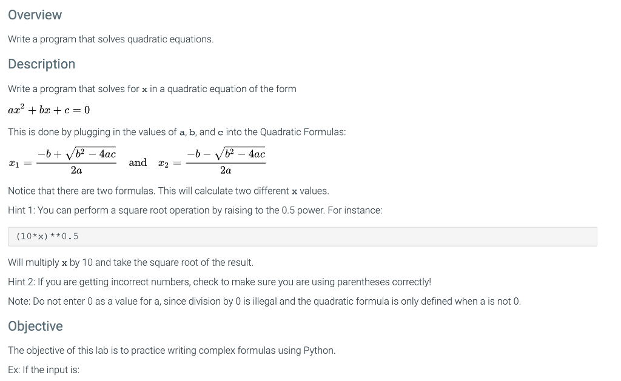Image resolution: width=621 pixels, height=381 pixels.
Task: Select the code block with (10*x)**0.5
Action: (x=303, y=237)
